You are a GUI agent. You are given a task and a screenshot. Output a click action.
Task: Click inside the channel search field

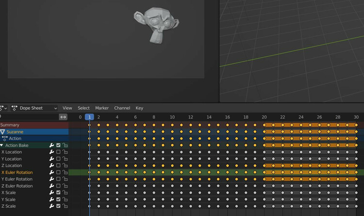click(x=29, y=117)
